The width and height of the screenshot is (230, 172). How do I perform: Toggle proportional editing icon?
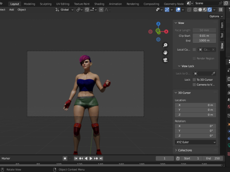[x=101, y=10]
